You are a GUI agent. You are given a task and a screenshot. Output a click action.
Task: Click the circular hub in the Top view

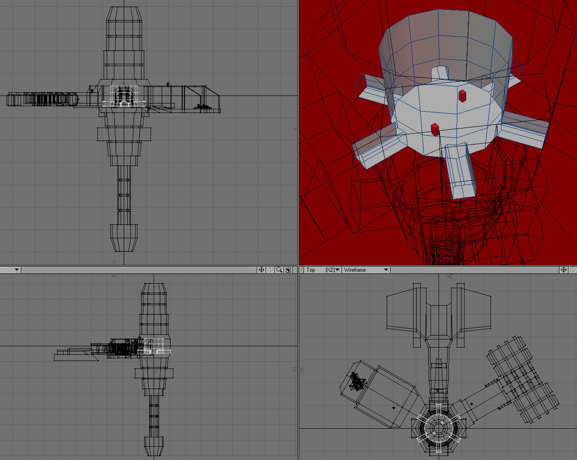coord(436,428)
